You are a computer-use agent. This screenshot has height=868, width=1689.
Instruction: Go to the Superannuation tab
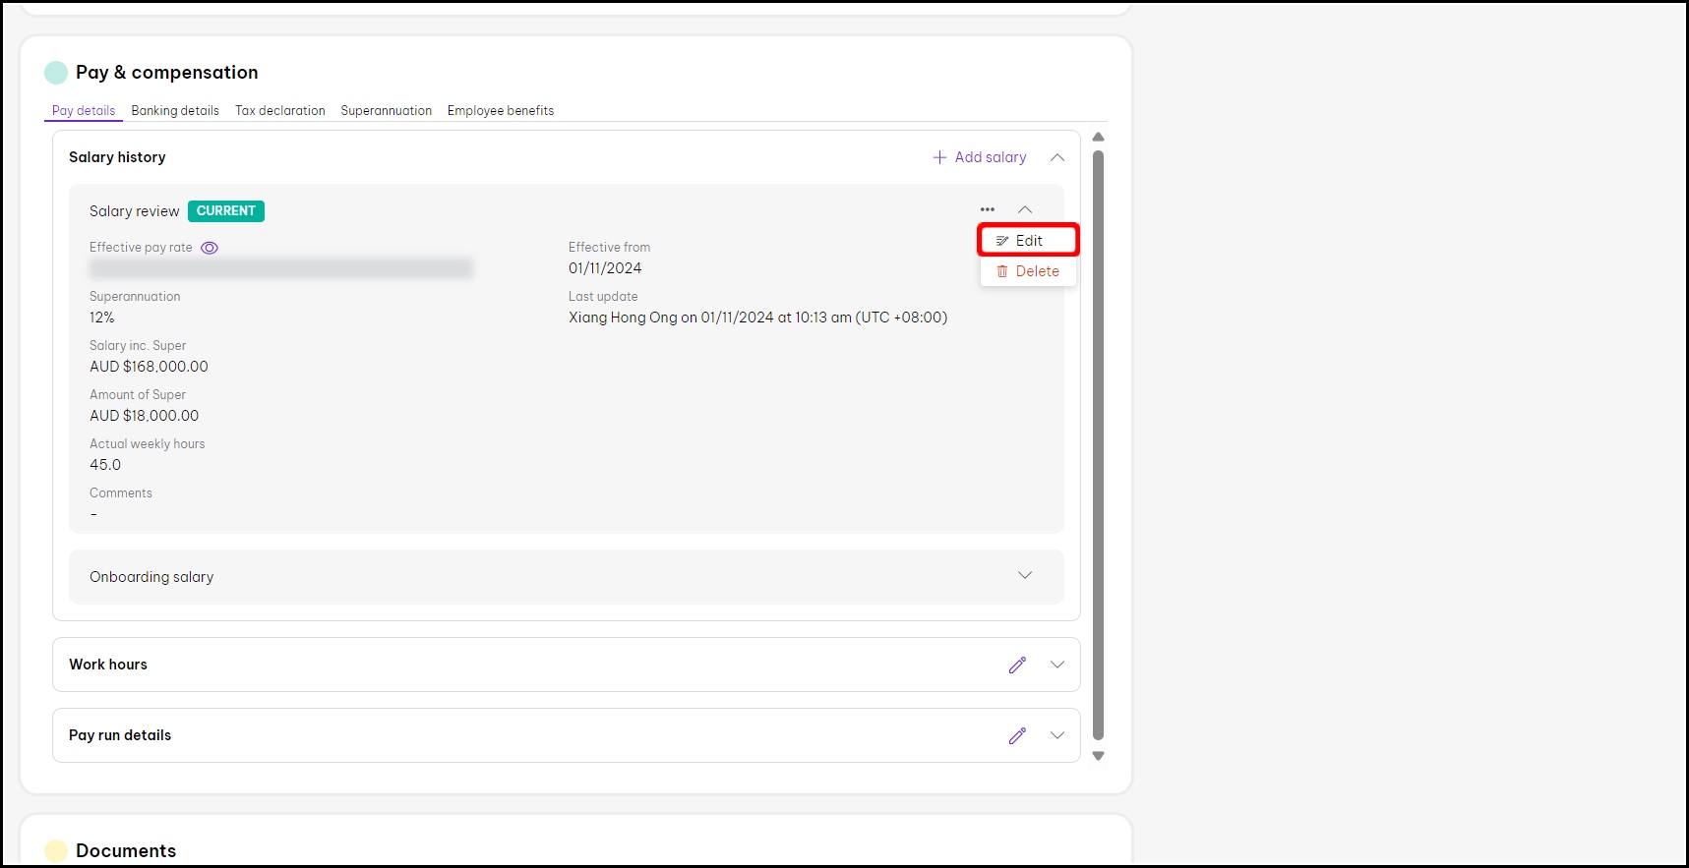click(x=386, y=111)
